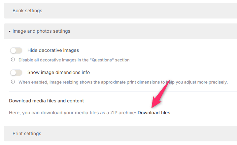Click the Download media files and content heading
The width and height of the screenshot is (237, 145).
point(46,101)
